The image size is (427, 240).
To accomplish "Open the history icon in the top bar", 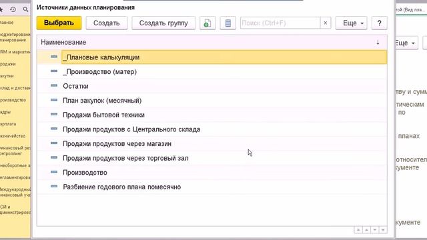I will tap(13, 9).
